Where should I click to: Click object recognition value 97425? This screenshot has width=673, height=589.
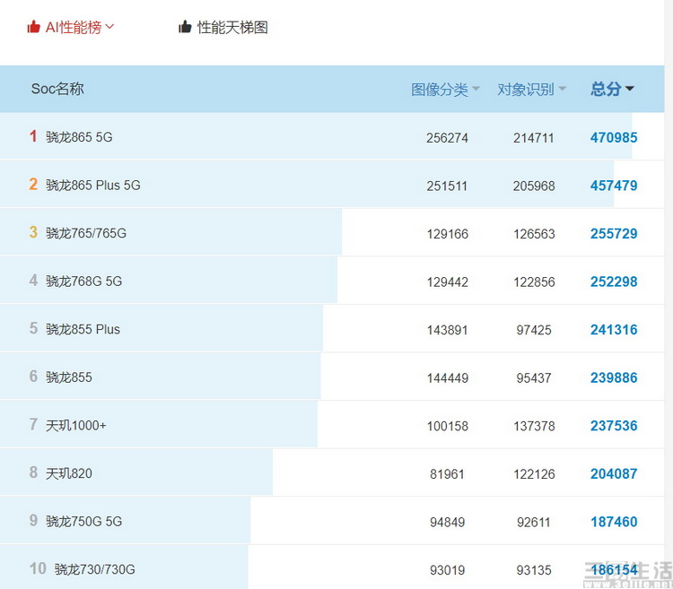(x=534, y=330)
